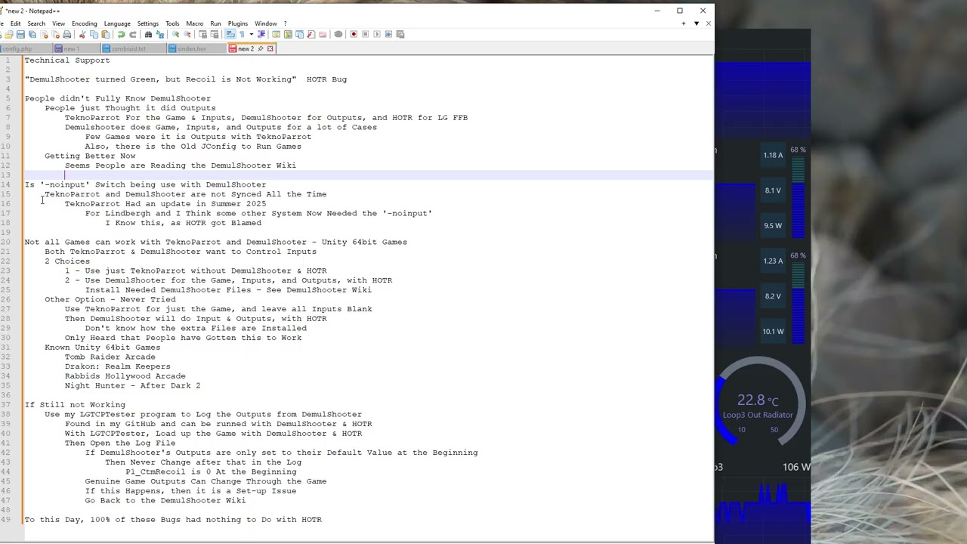Click Run macro multiple times icon

388,34
